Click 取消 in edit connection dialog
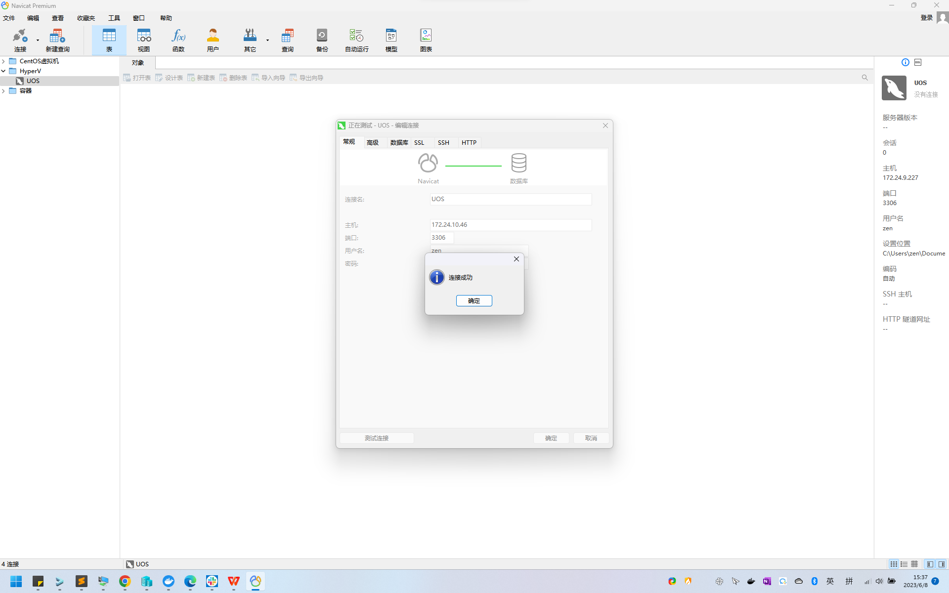The height and width of the screenshot is (593, 949). pos(591,438)
